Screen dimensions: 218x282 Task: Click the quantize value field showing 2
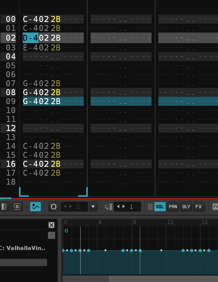pyautogui.click(x=78, y=207)
